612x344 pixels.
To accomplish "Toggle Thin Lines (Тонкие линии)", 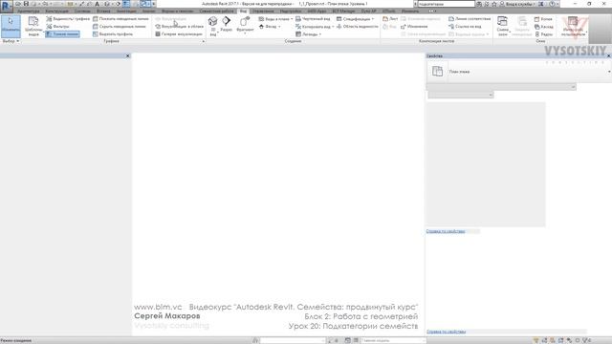I will pos(62,34).
